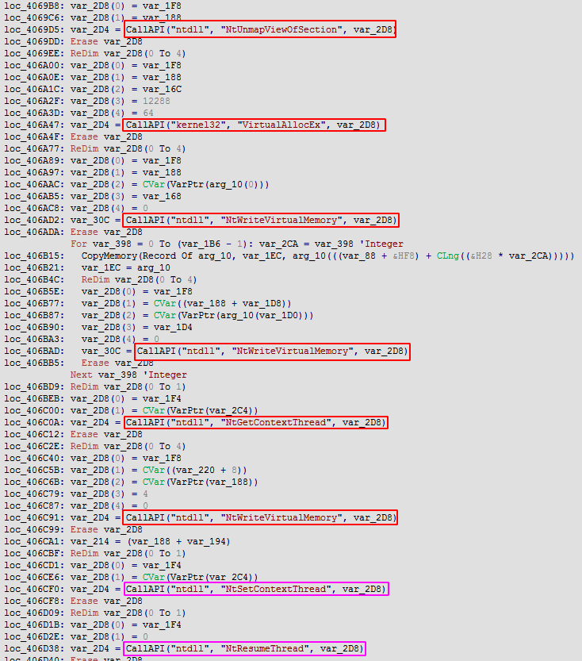582x661 pixels.
Task: Click the Erase statement at loc_406ADA
Action: point(106,232)
